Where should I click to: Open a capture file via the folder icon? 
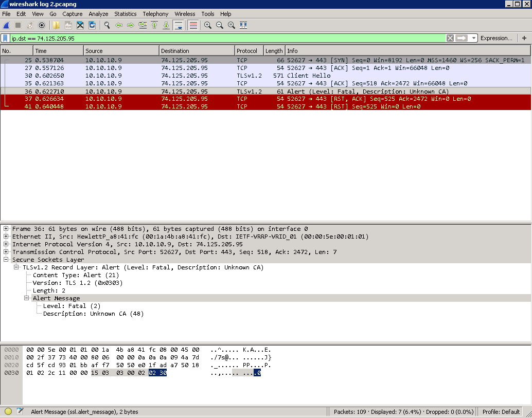click(x=56, y=25)
